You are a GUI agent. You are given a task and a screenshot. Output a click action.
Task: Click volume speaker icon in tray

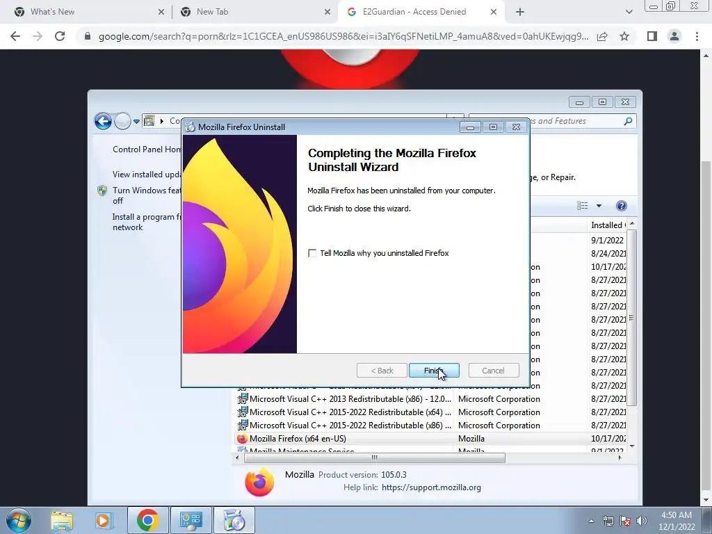click(642, 521)
